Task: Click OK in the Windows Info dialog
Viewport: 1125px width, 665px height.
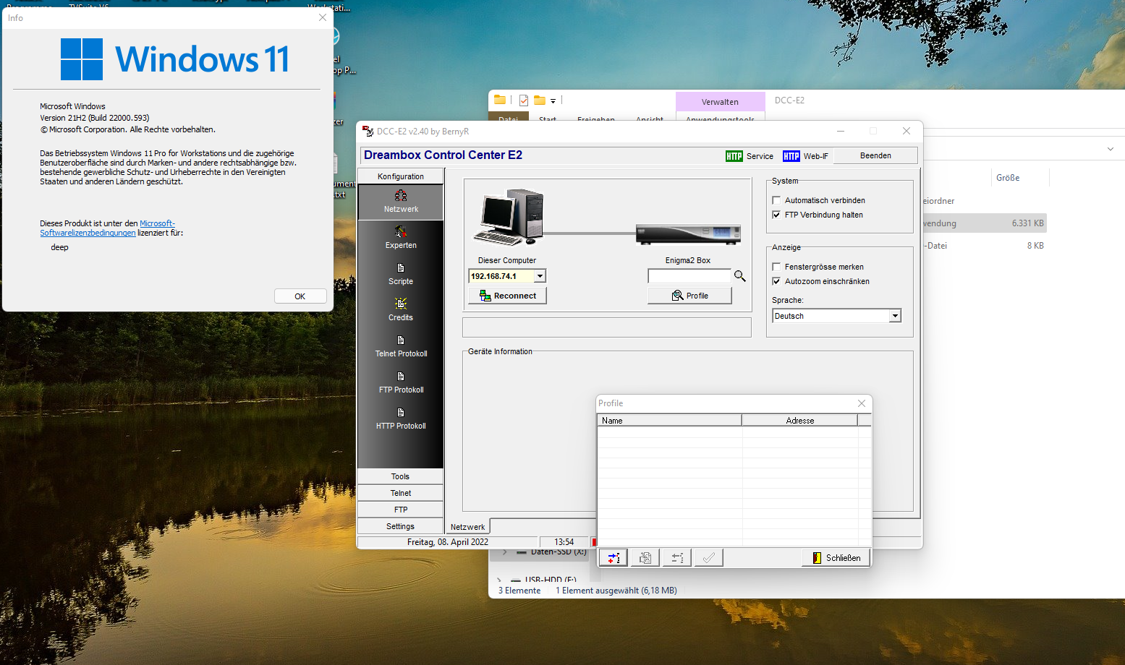Action: (x=300, y=296)
